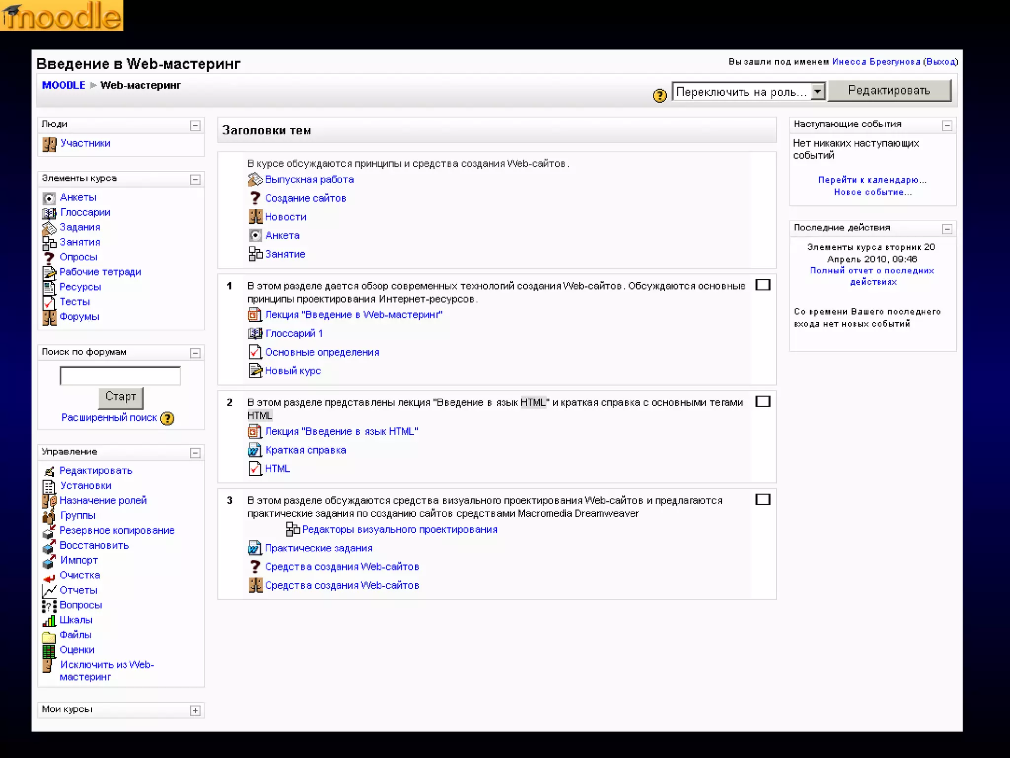Click the question mark icon by Создание сайтов
Image resolution: width=1010 pixels, height=758 pixels.
(255, 198)
